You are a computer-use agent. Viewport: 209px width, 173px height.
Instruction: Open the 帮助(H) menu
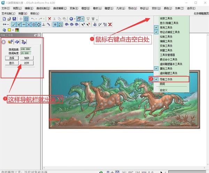[34, 14]
